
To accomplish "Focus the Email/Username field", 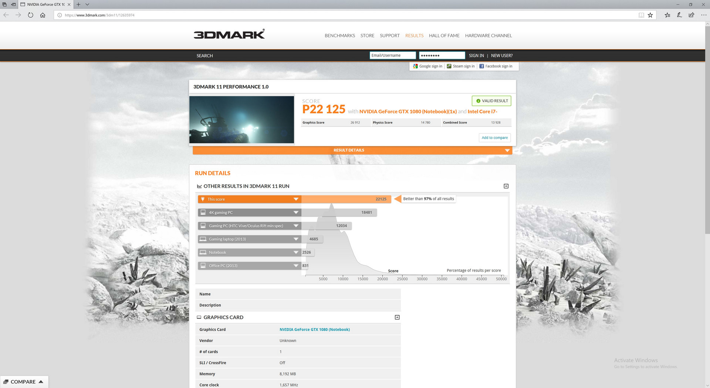I will point(393,55).
